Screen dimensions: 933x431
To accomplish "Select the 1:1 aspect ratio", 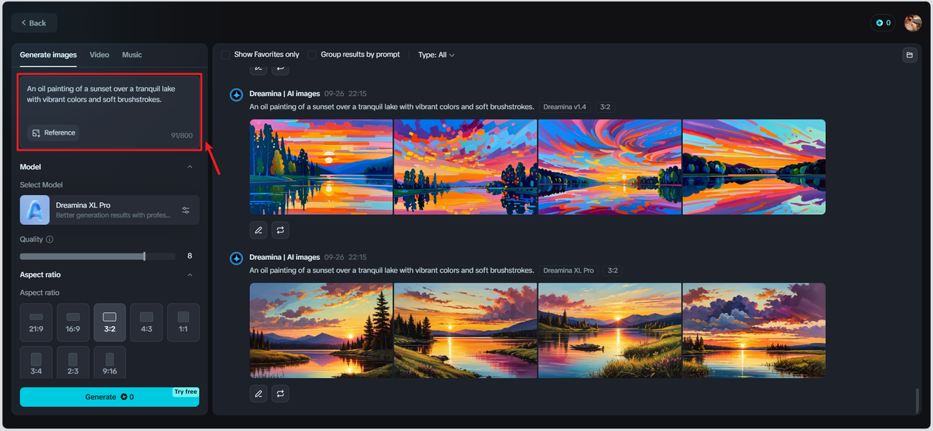I will coord(183,323).
